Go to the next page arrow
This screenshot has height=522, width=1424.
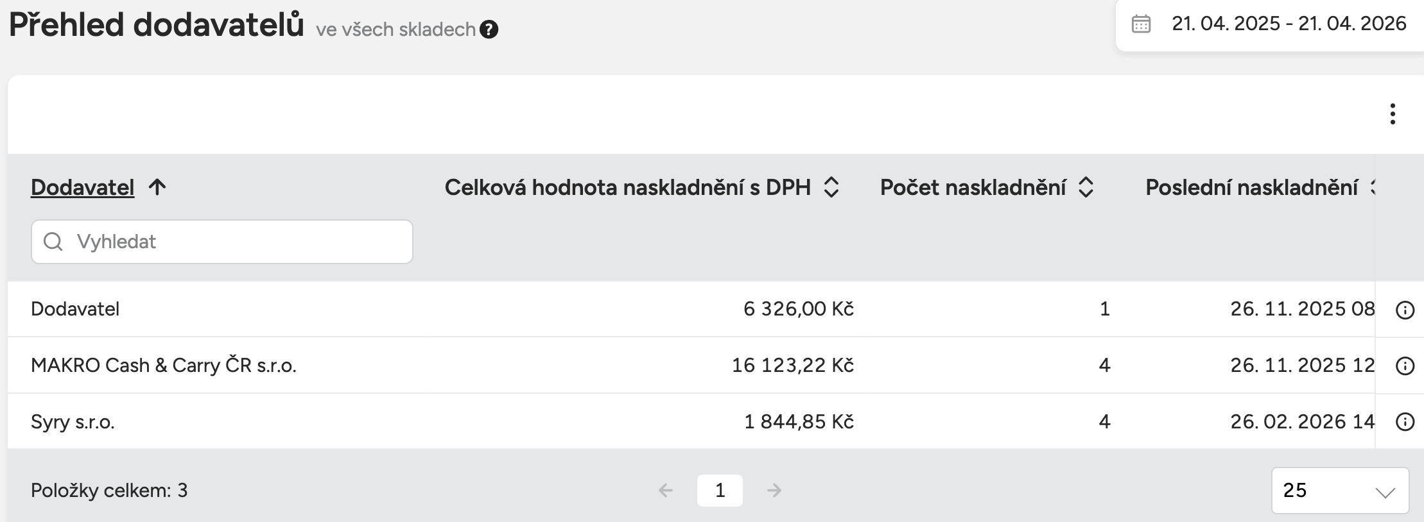(774, 491)
